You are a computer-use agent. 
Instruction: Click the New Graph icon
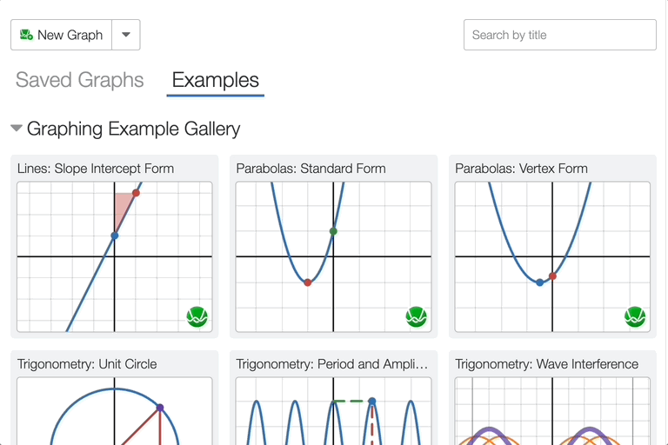coord(26,35)
